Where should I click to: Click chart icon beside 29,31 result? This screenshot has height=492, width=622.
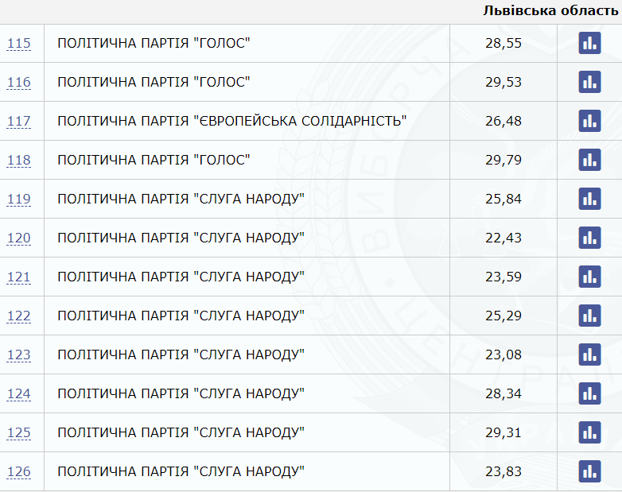[x=589, y=432]
